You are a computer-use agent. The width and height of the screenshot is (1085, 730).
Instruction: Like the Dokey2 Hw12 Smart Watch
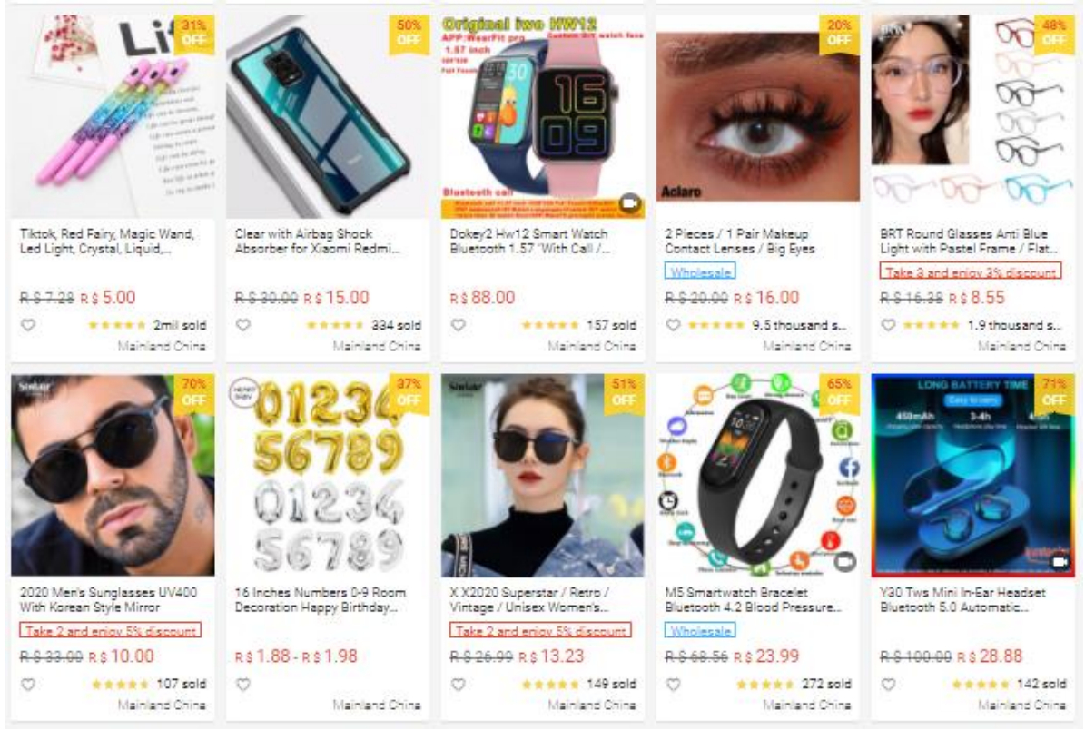click(459, 325)
